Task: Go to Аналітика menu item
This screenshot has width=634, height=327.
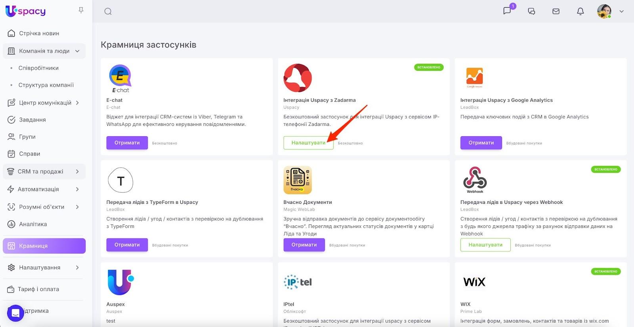Action: click(33, 224)
